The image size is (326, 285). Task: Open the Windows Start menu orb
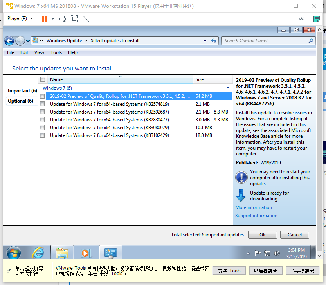pyautogui.click(x=14, y=253)
